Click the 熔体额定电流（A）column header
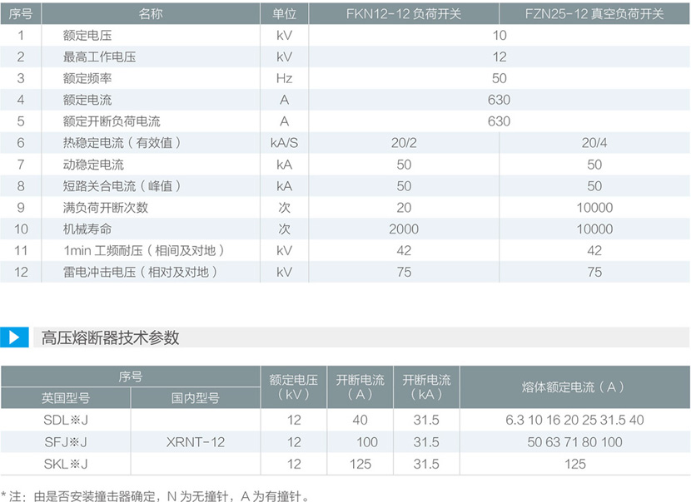Viewport: 691px width, 502px height. [574, 387]
